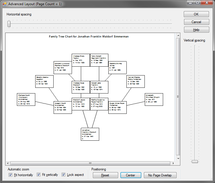215x183 pixels.
Task: Select the Jonathan Franklin Waldorf Simmerman box
Action: pyautogui.click(x=90, y=134)
